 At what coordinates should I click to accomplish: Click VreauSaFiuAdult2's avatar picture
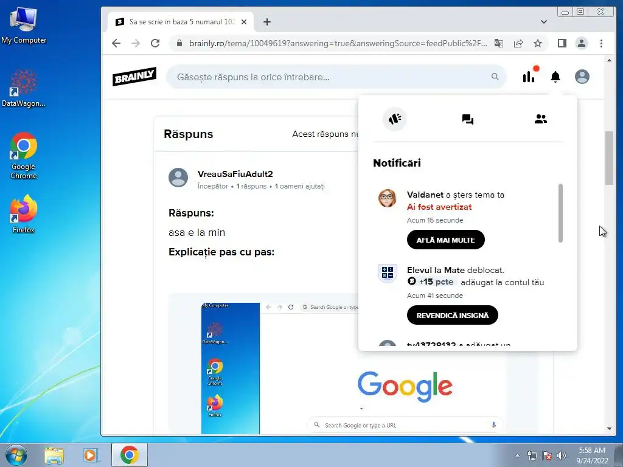(178, 177)
